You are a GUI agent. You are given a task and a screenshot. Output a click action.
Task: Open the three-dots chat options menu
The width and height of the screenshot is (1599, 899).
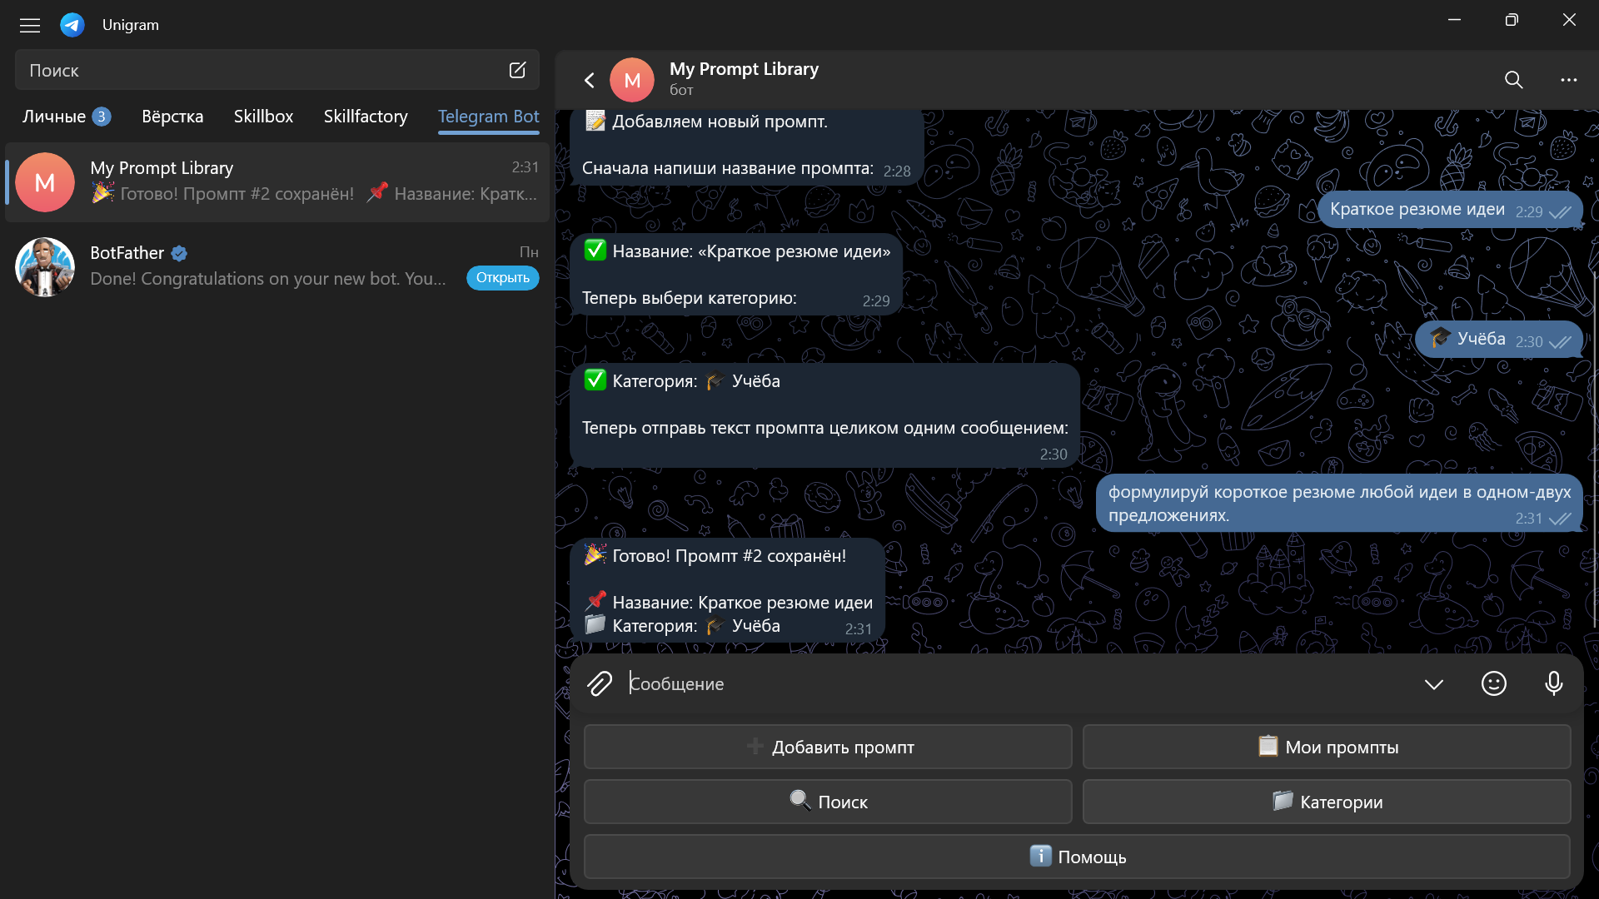1568,80
